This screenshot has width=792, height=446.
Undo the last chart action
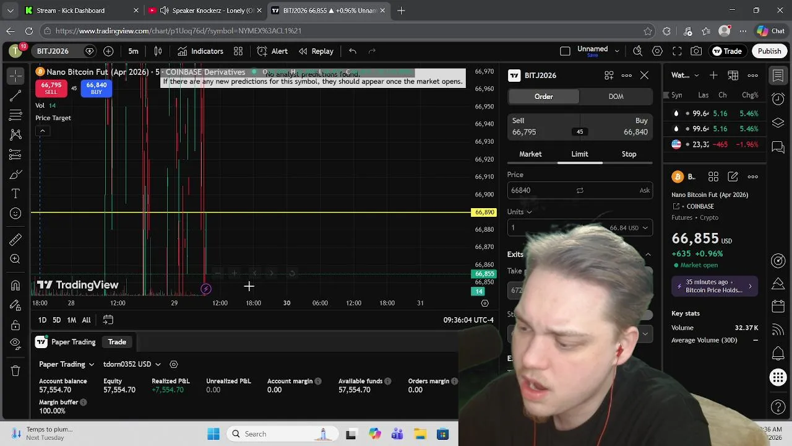click(353, 51)
